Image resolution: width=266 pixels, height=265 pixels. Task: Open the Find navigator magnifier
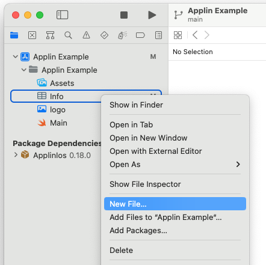tap(68, 35)
